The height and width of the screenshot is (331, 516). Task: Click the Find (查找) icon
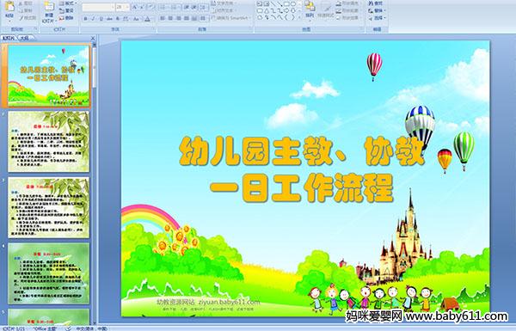[x=376, y=3]
